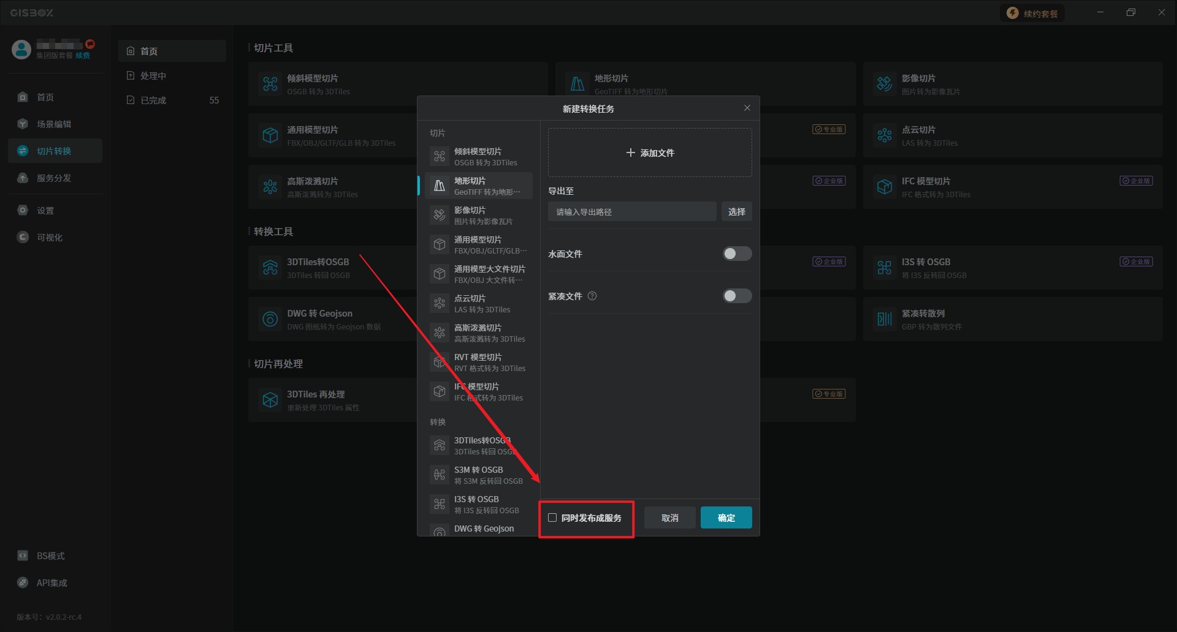This screenshot has height=632, width=1177.
Task: Click the oblique model slicing icon in dialog
Action: pos(440,157)
